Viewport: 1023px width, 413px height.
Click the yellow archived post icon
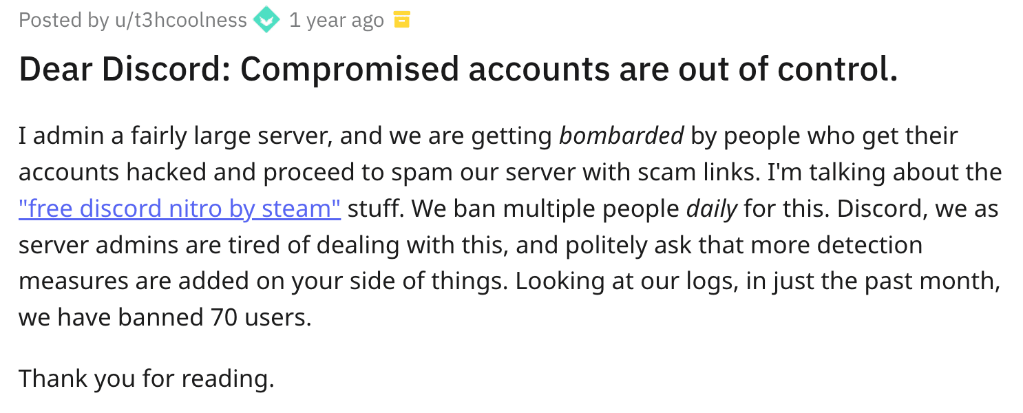tap(401, 21)
